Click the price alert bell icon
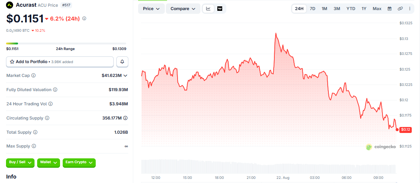This screenshot has height=183, width=420. point(122,62)
